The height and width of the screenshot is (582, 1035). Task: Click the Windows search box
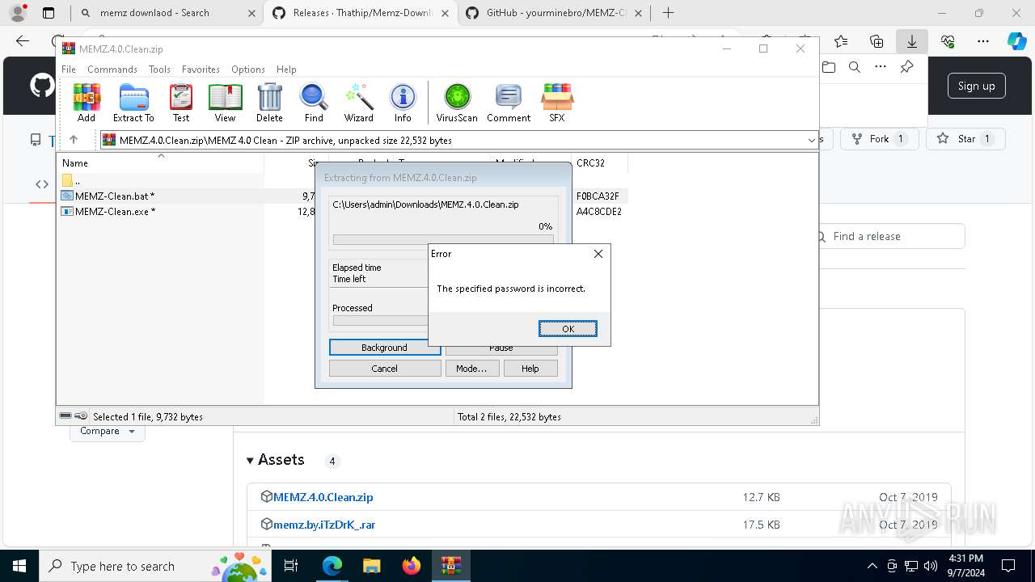click(x=155, y=566)
